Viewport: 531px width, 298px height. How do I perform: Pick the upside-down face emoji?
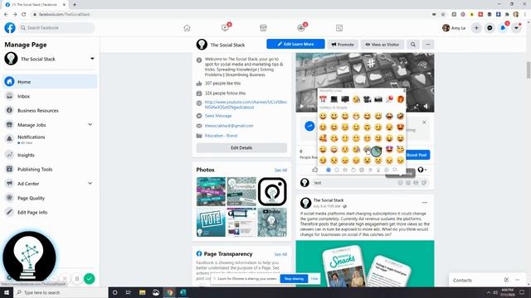[367, 127]
